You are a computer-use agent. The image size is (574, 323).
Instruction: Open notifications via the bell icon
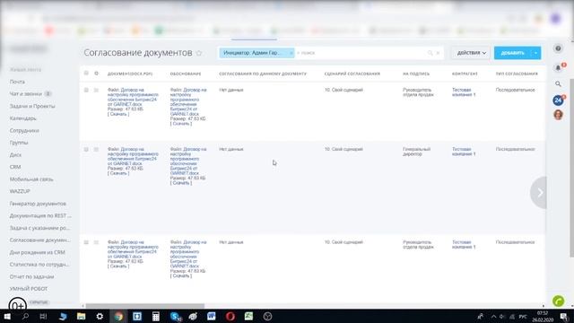558,68
